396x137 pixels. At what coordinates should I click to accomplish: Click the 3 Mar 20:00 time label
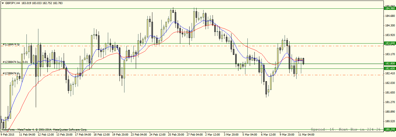click(231, 135)
